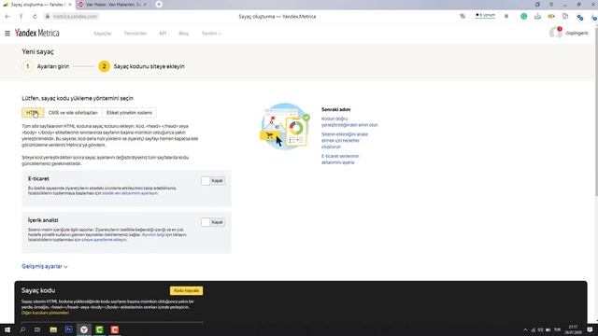Open the Windows notification center
598x336 pixels.
(x=590, y=329)
